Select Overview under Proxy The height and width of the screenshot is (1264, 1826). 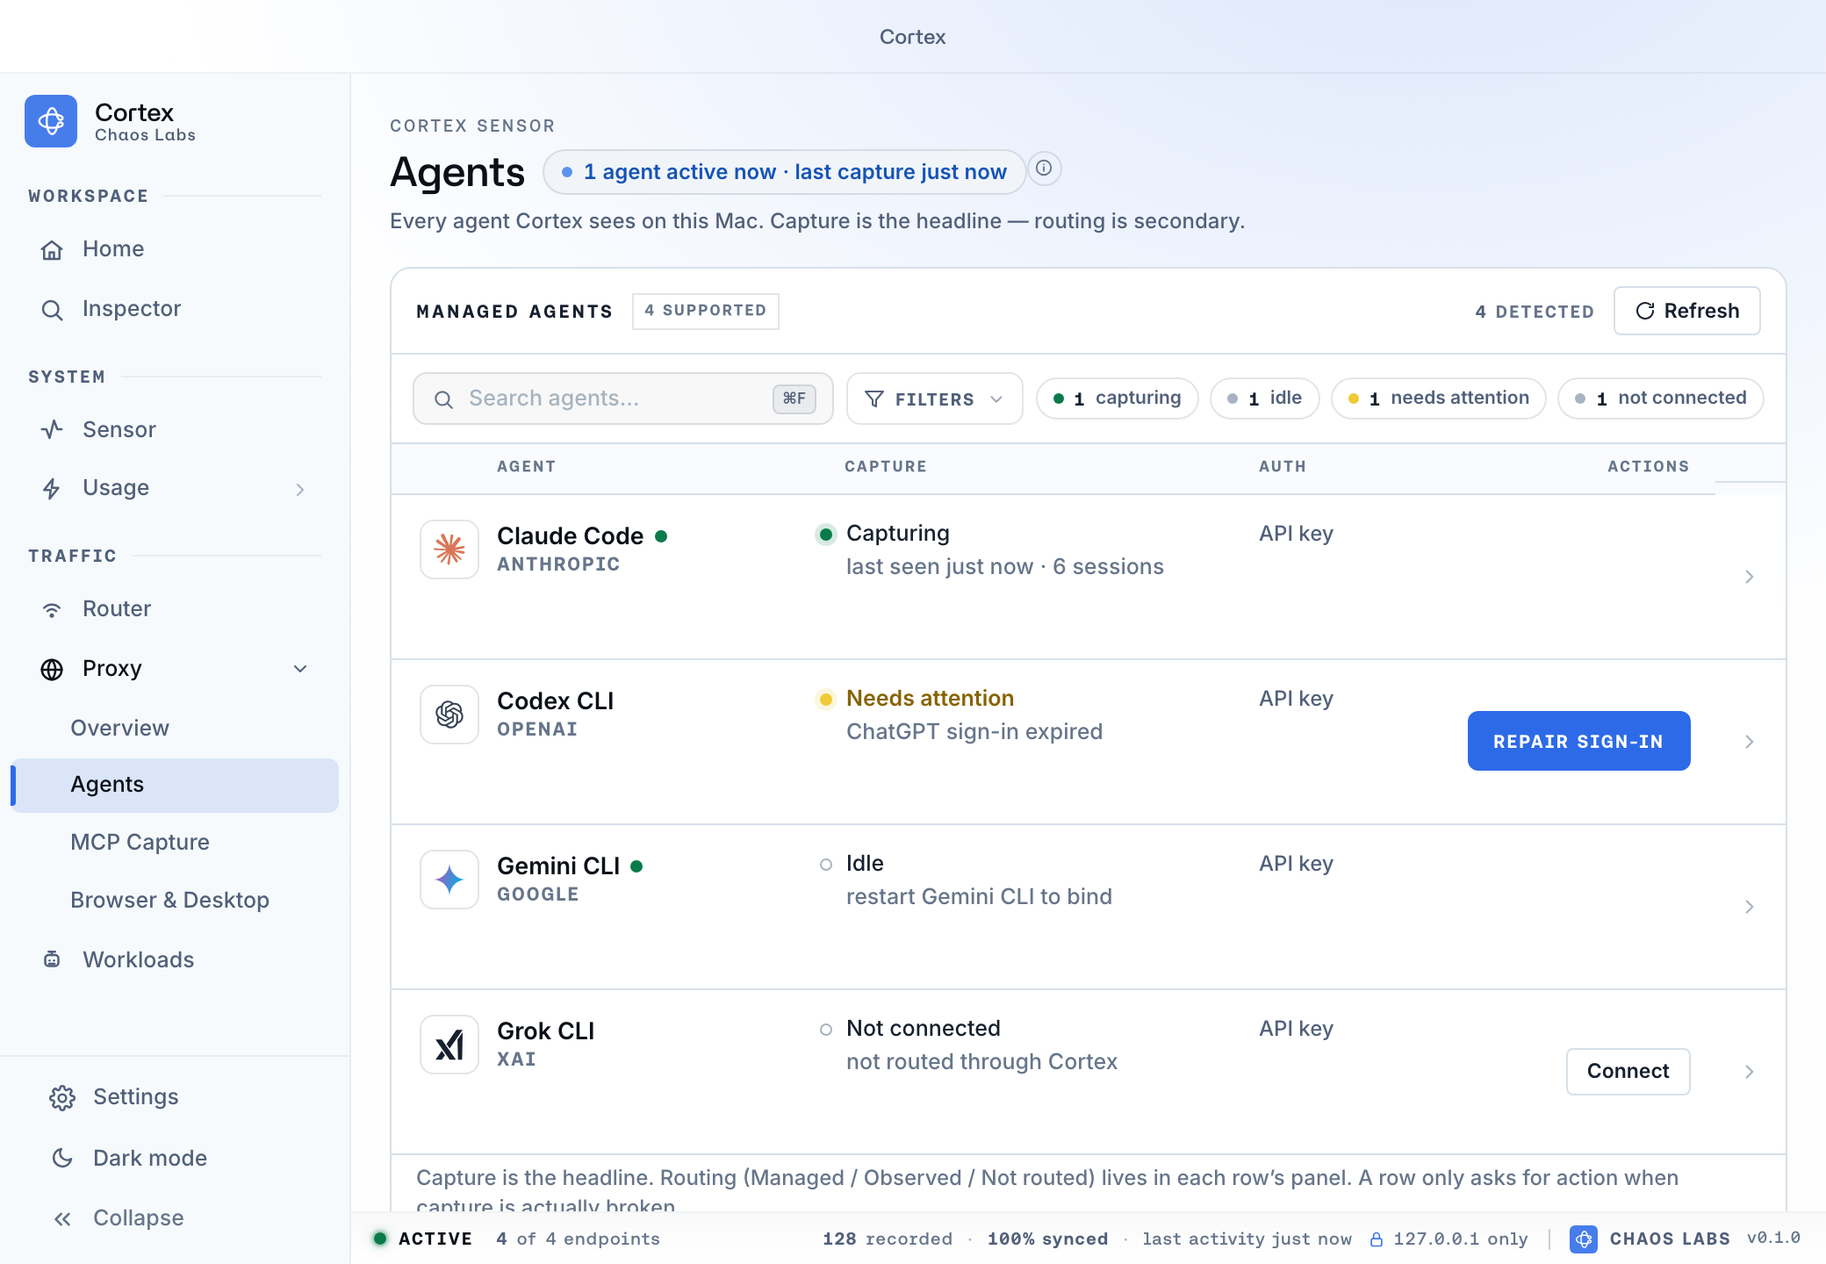coord(175,729)
